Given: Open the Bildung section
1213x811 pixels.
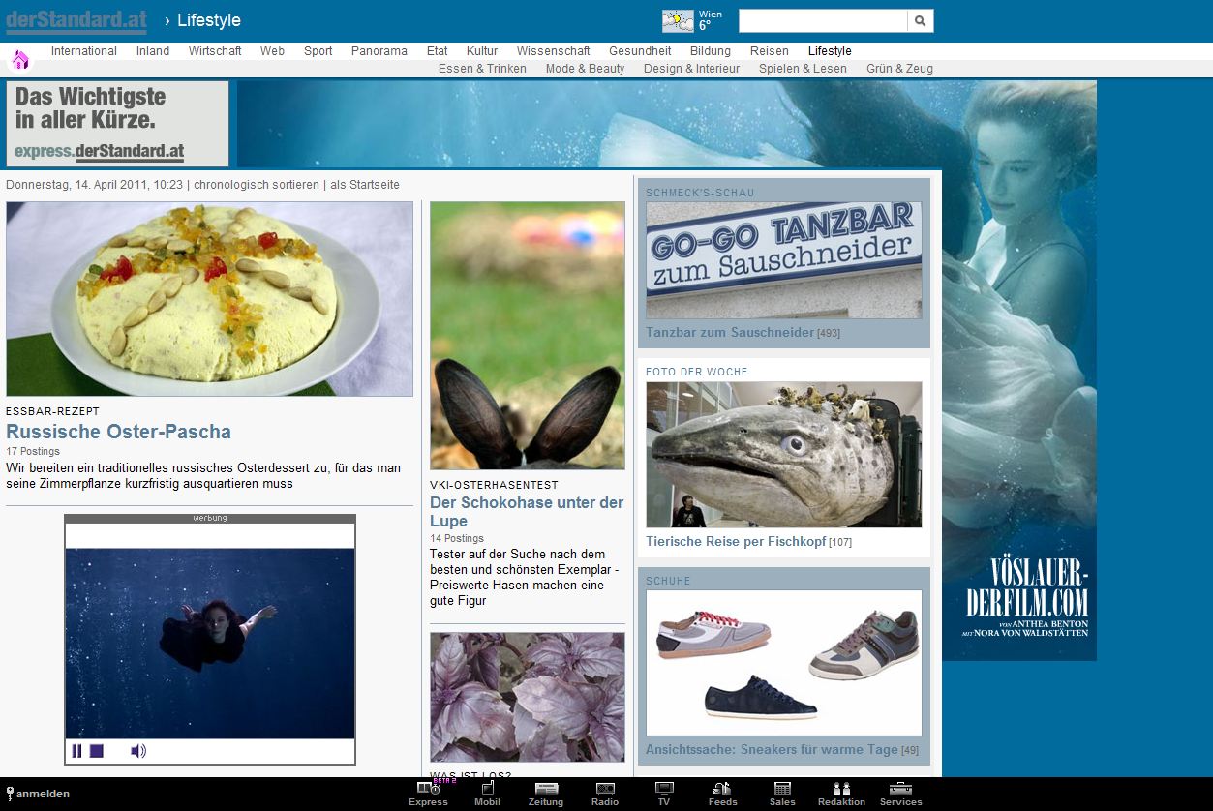Looking at the screenshot, I should point(711,51).
